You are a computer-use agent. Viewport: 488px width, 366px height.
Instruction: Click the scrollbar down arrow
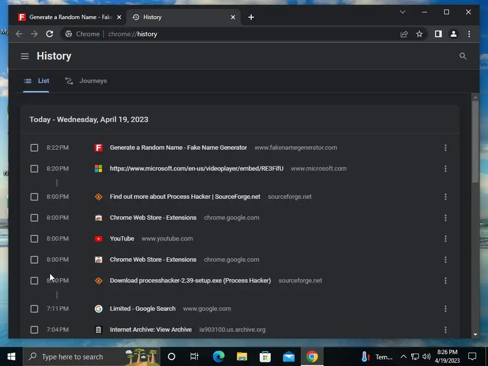(475, 335)
